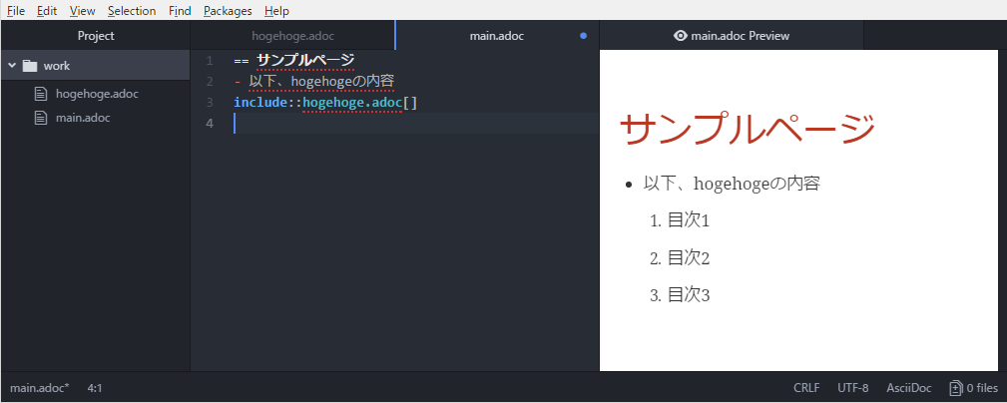The height and width of the screenshot is (403, 1007).
Task: Click main.adoc* filename in status bar
Action: point(40,388)
